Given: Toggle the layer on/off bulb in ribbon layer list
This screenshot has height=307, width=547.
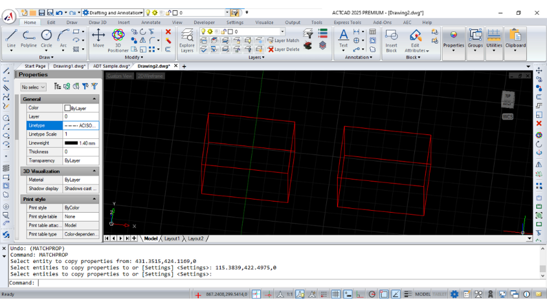Looking at the screenshot, I should pos(203,32).
